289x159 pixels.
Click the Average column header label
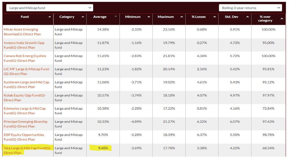coord(100,17)
